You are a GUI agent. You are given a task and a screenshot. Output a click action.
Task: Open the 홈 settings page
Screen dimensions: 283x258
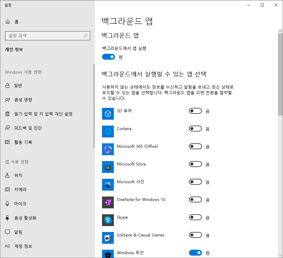pos(47,22)
